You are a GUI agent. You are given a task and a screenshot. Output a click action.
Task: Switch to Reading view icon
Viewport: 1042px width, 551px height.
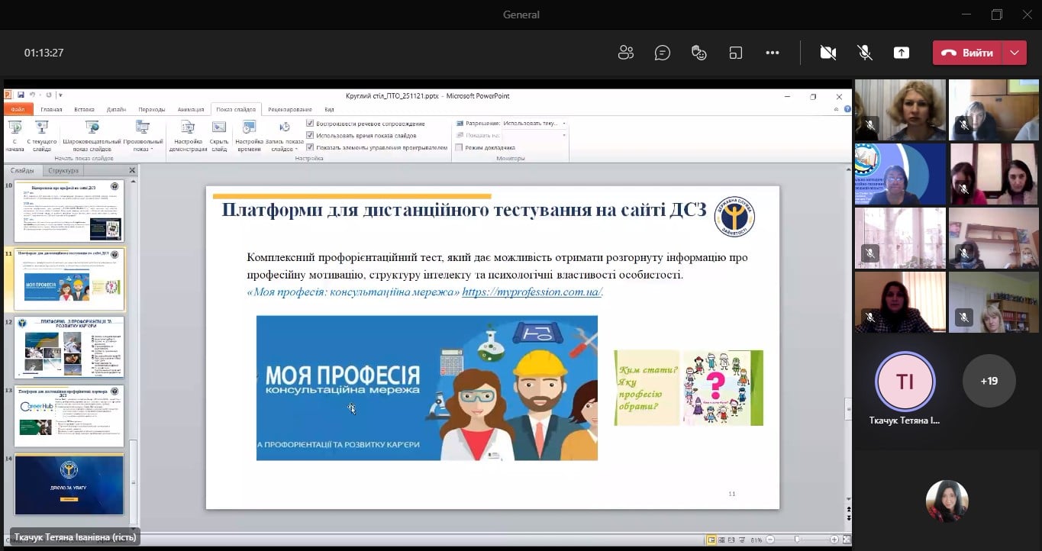[731, 540]
